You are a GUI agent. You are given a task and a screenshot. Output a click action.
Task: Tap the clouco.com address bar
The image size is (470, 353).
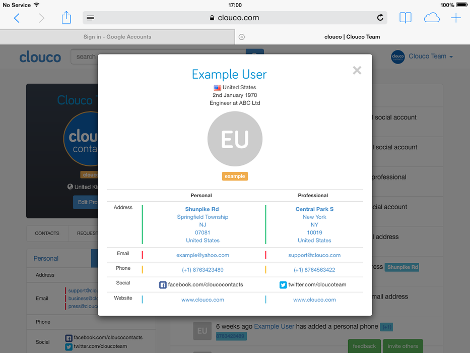[x=234, y=18]
